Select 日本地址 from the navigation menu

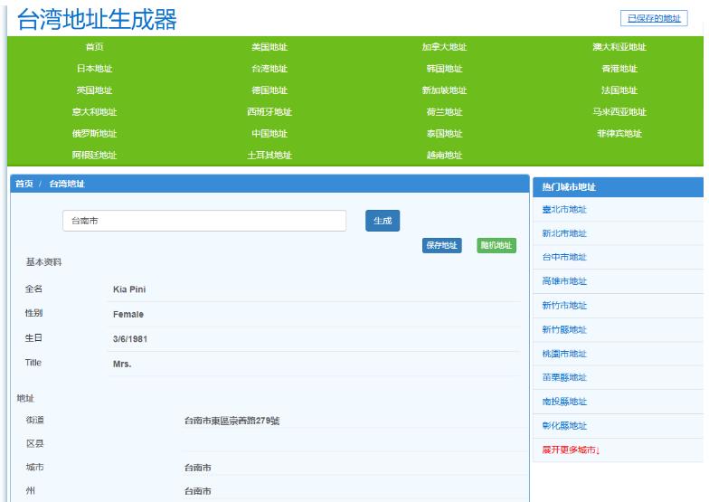coord(94,69)
